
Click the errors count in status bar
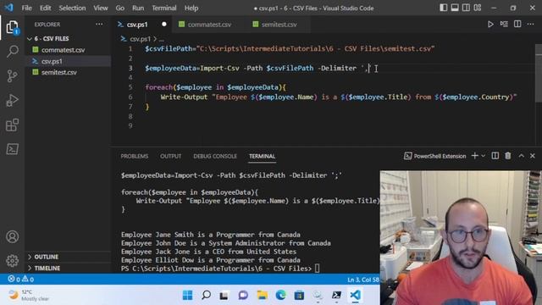(14, 279)
